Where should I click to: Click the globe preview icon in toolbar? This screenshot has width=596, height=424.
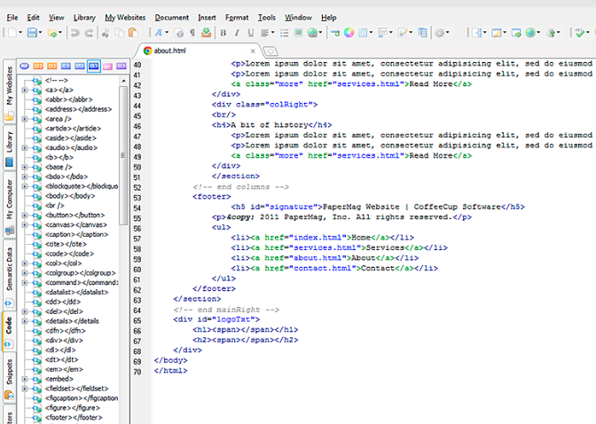point(531,33)
